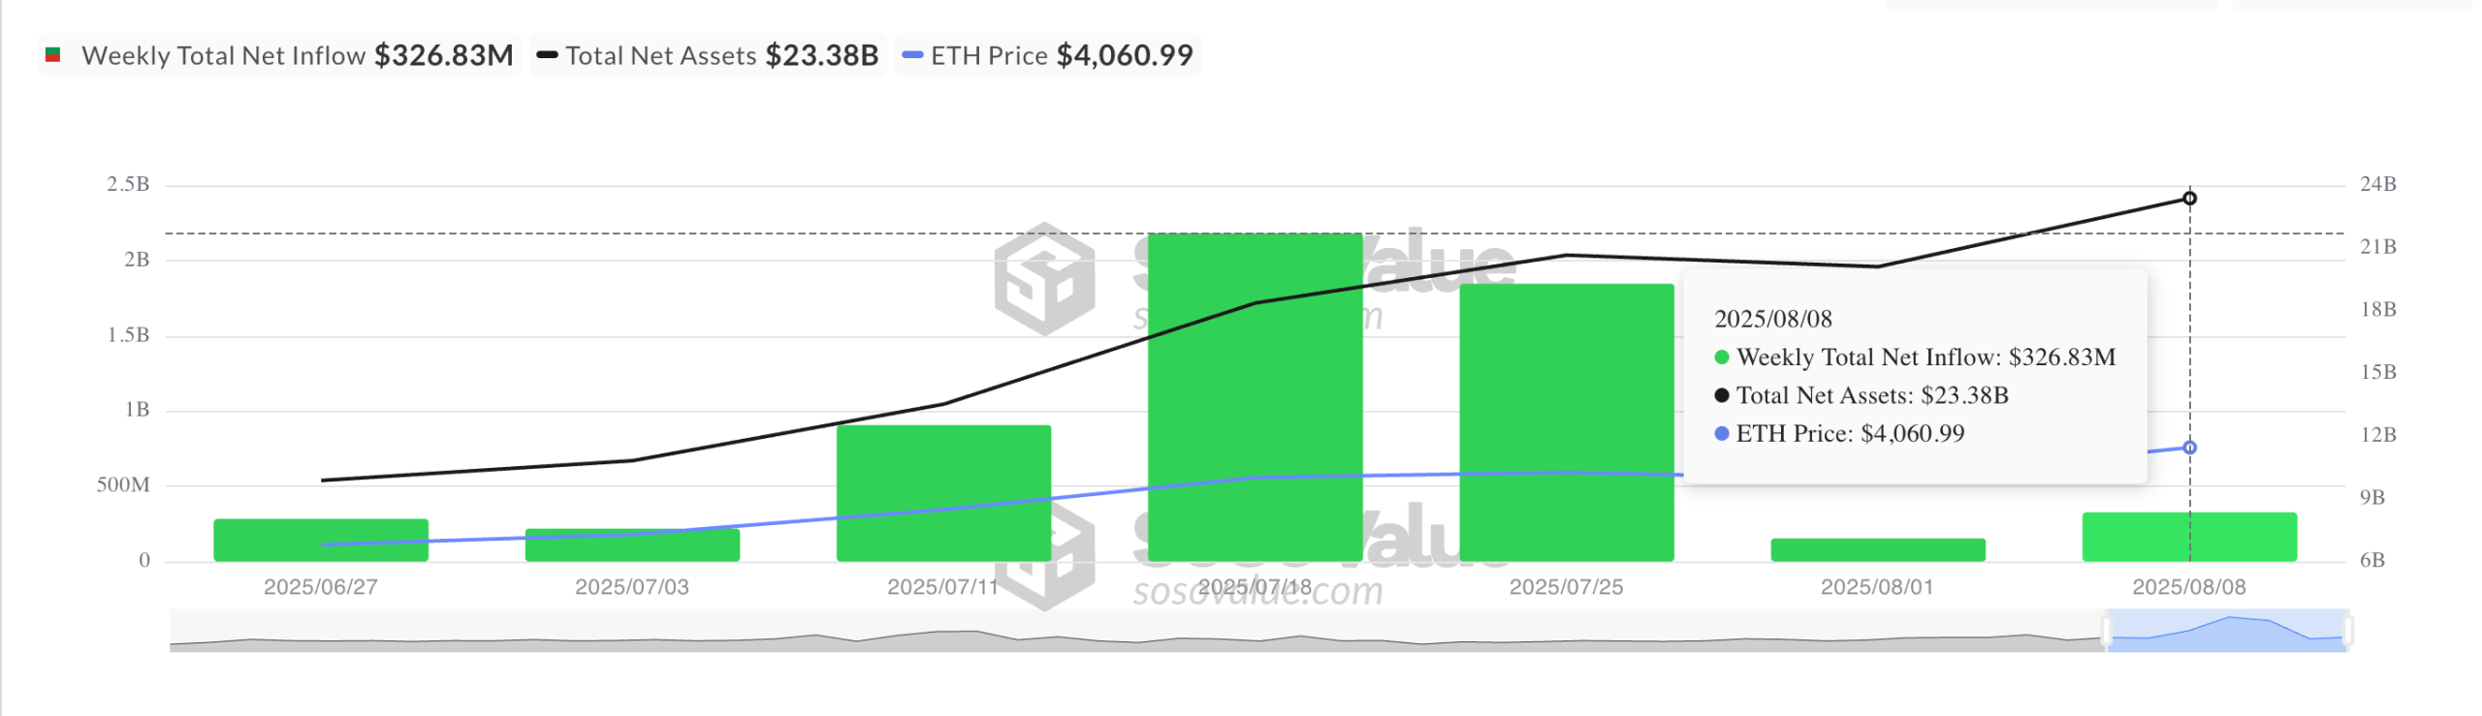2482x716 pixels.
Task: Click the 2025/07/03 inflow bar
Action: pos(632,545)
